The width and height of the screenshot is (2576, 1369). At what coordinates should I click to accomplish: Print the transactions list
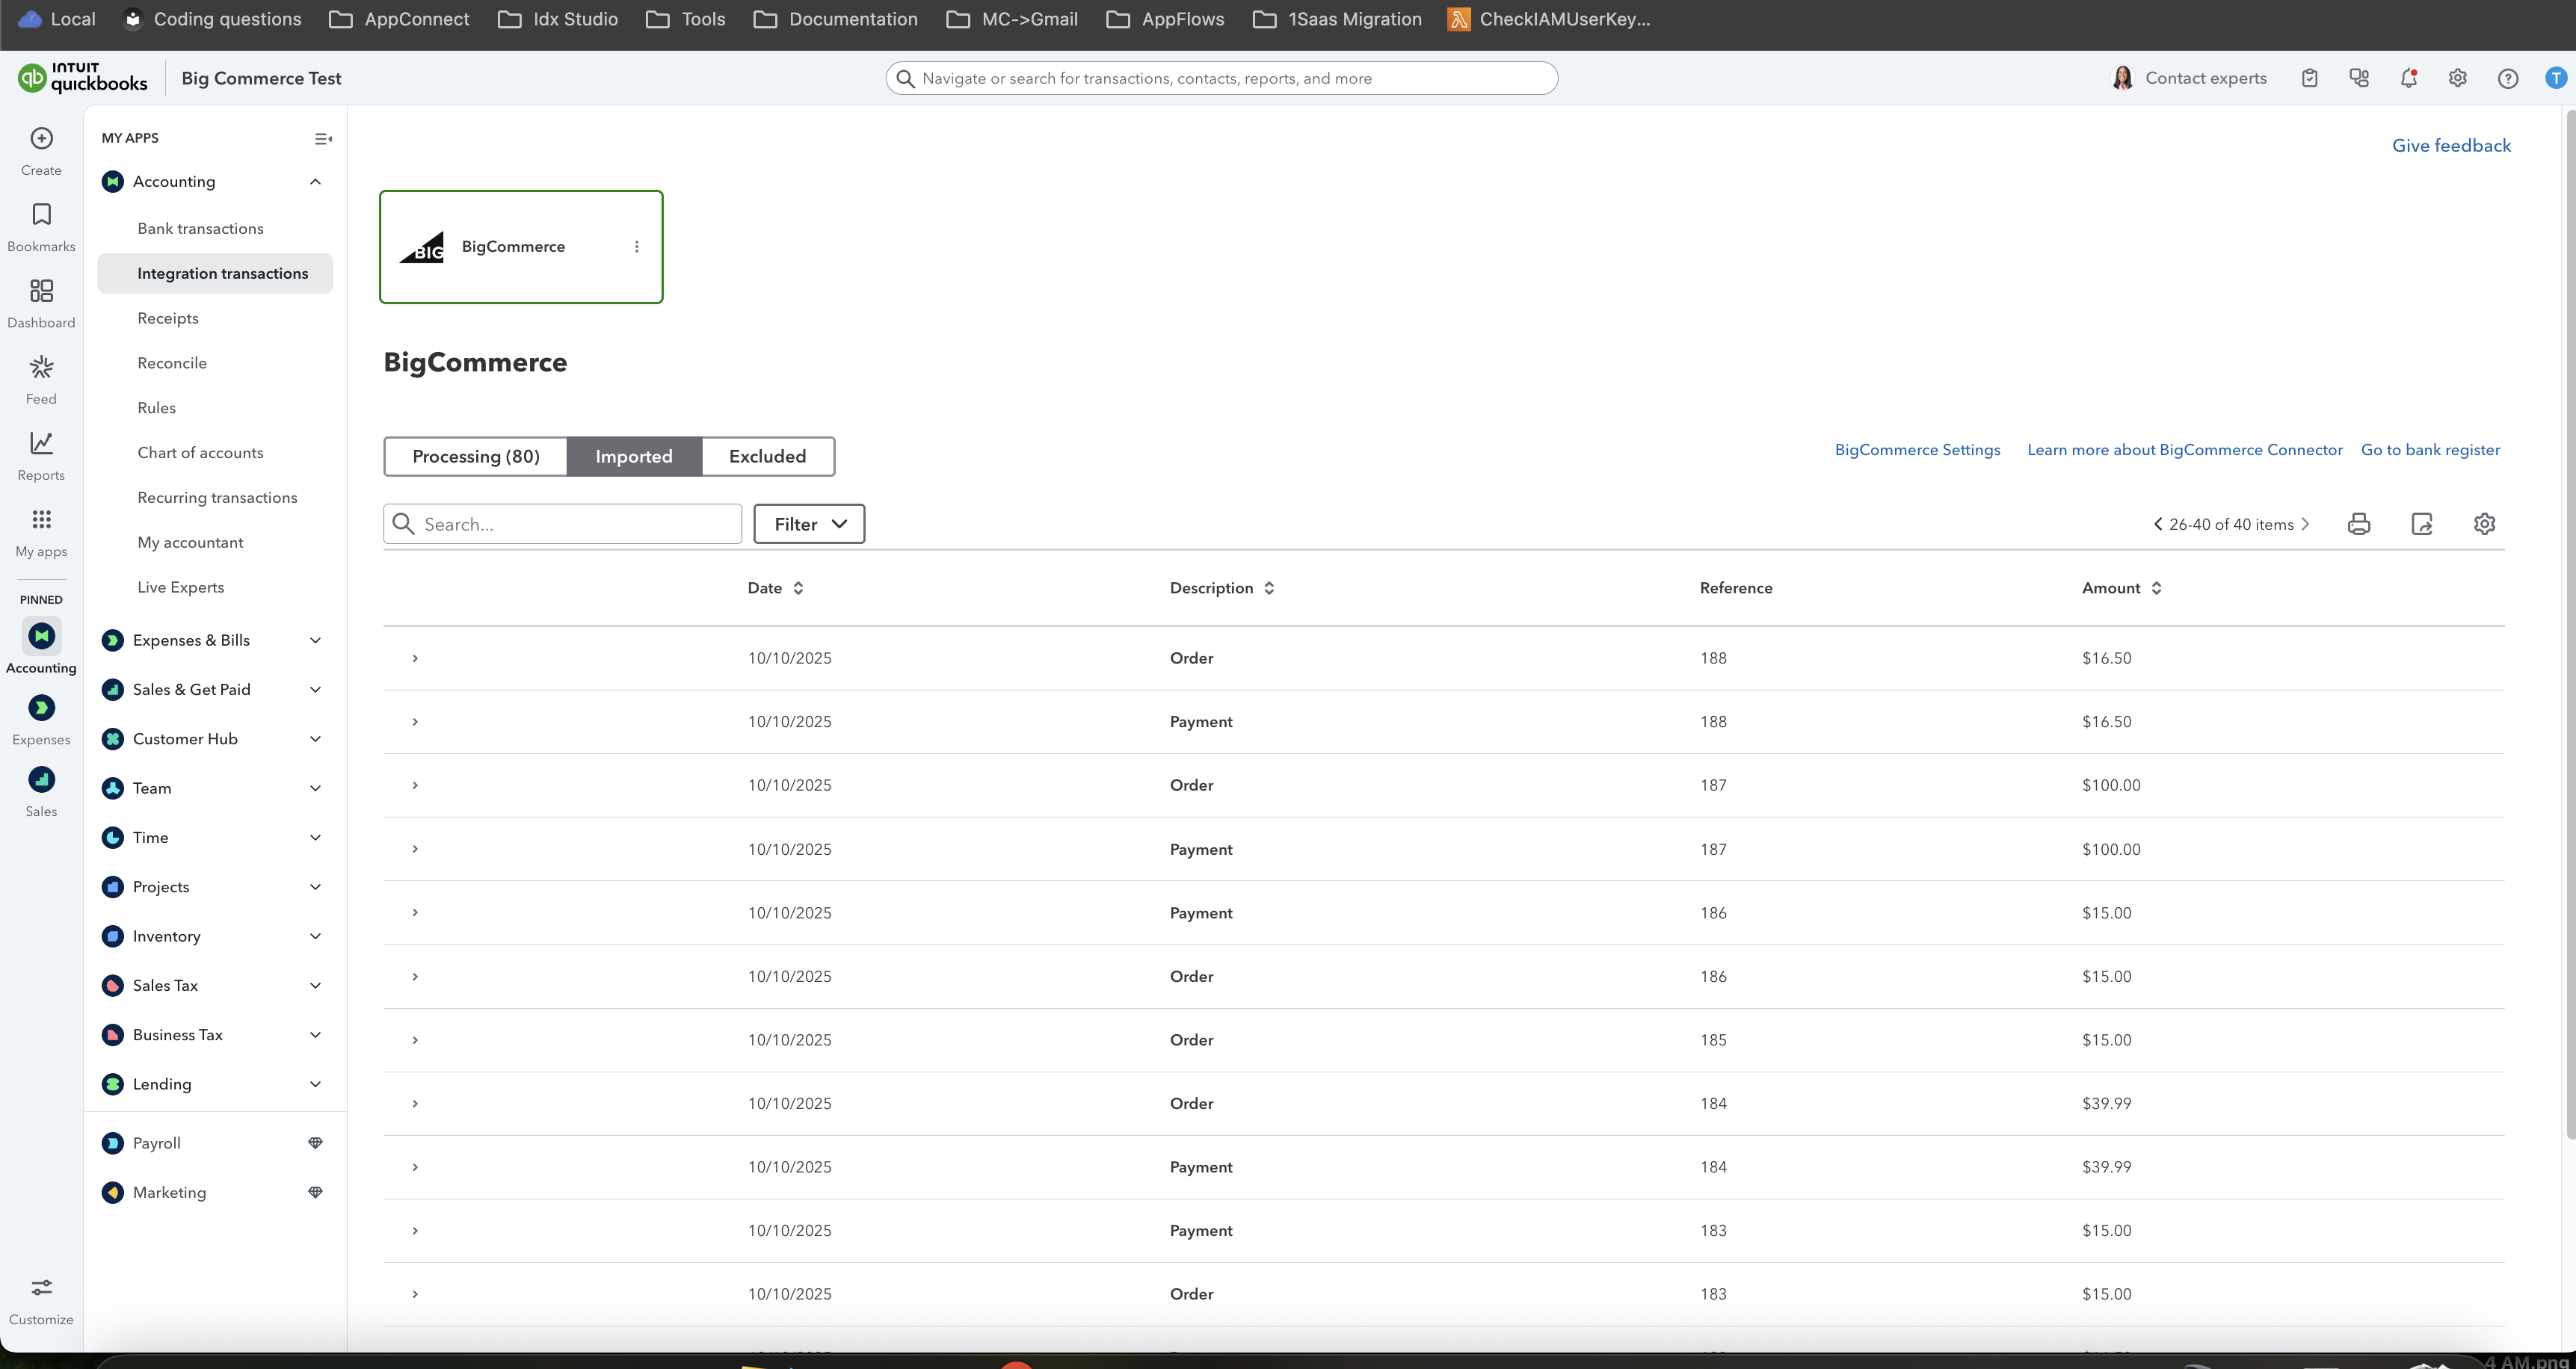point(2359,524)
